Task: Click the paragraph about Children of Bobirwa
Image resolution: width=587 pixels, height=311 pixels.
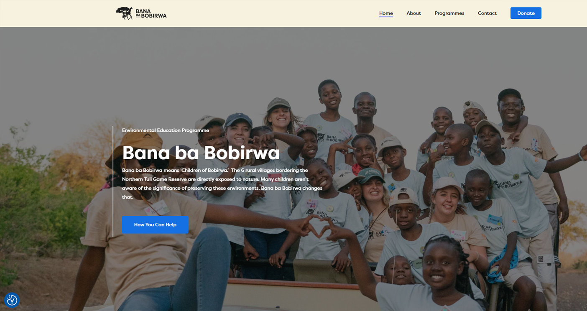Action: point(222,184)
